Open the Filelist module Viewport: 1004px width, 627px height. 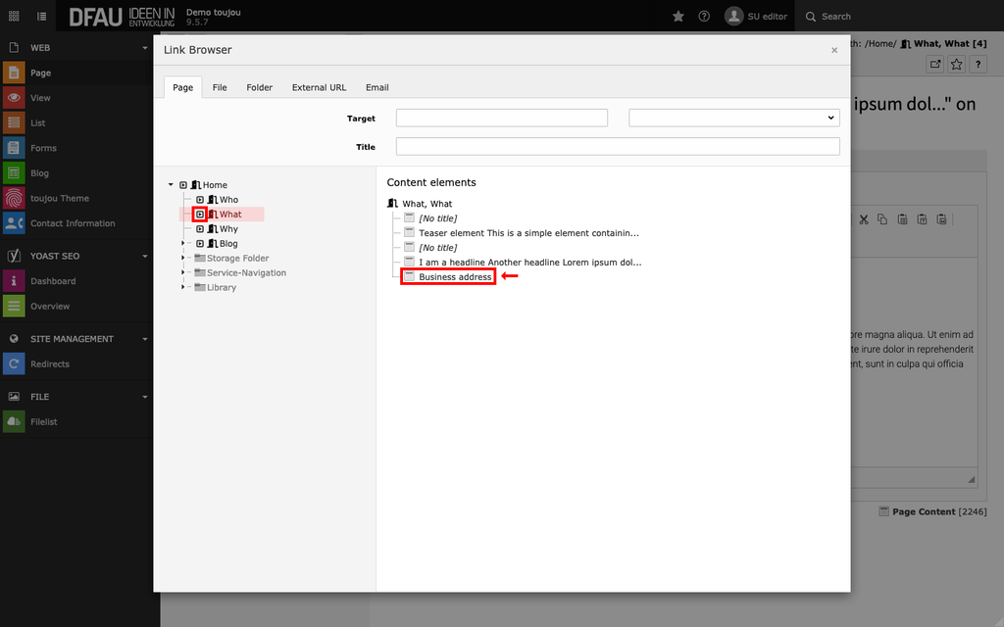pos(43,421)
